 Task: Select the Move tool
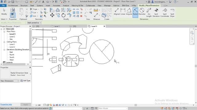point(52,15)
